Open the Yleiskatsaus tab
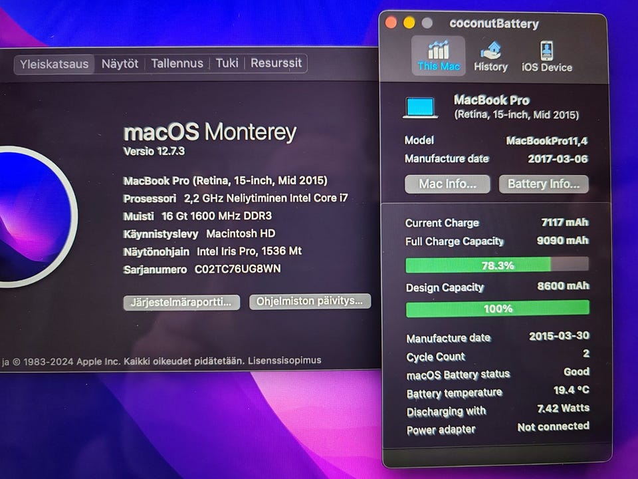 pos(54,65)
